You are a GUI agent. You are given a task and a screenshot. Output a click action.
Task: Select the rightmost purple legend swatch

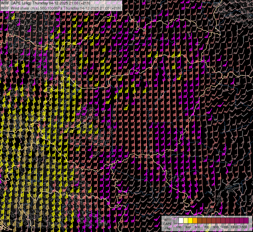[x=246, y=221]
